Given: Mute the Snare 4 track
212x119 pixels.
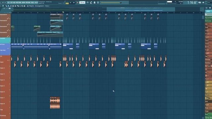Looking at the screenshot, I should tap(10, 84).
